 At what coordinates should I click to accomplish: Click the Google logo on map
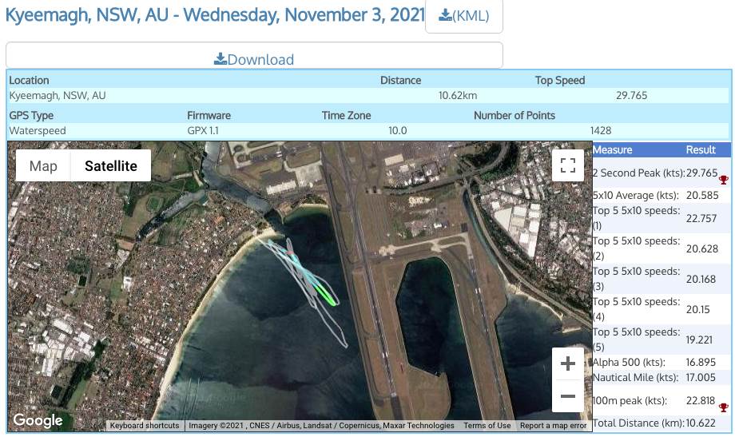click(38, 420)
